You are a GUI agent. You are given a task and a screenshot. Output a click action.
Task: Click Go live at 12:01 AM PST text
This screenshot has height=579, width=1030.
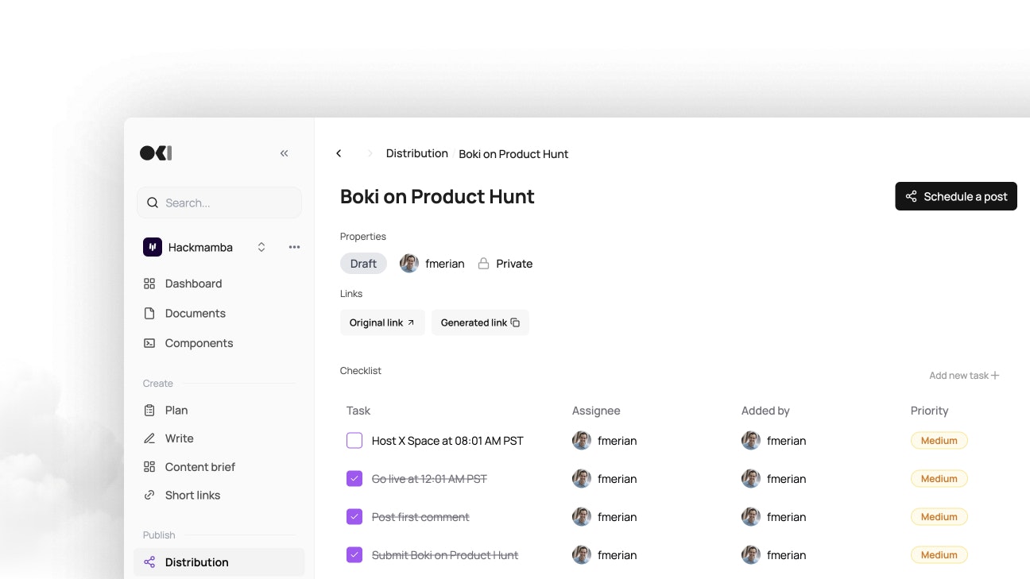(429, 479)
